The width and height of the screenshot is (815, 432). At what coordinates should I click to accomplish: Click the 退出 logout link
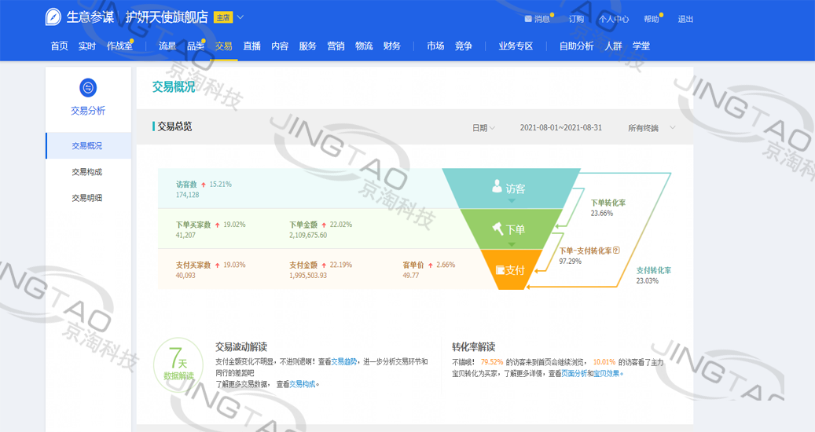tap(685, 19)
